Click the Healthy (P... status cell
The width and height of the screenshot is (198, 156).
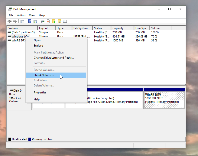point(102,41)
